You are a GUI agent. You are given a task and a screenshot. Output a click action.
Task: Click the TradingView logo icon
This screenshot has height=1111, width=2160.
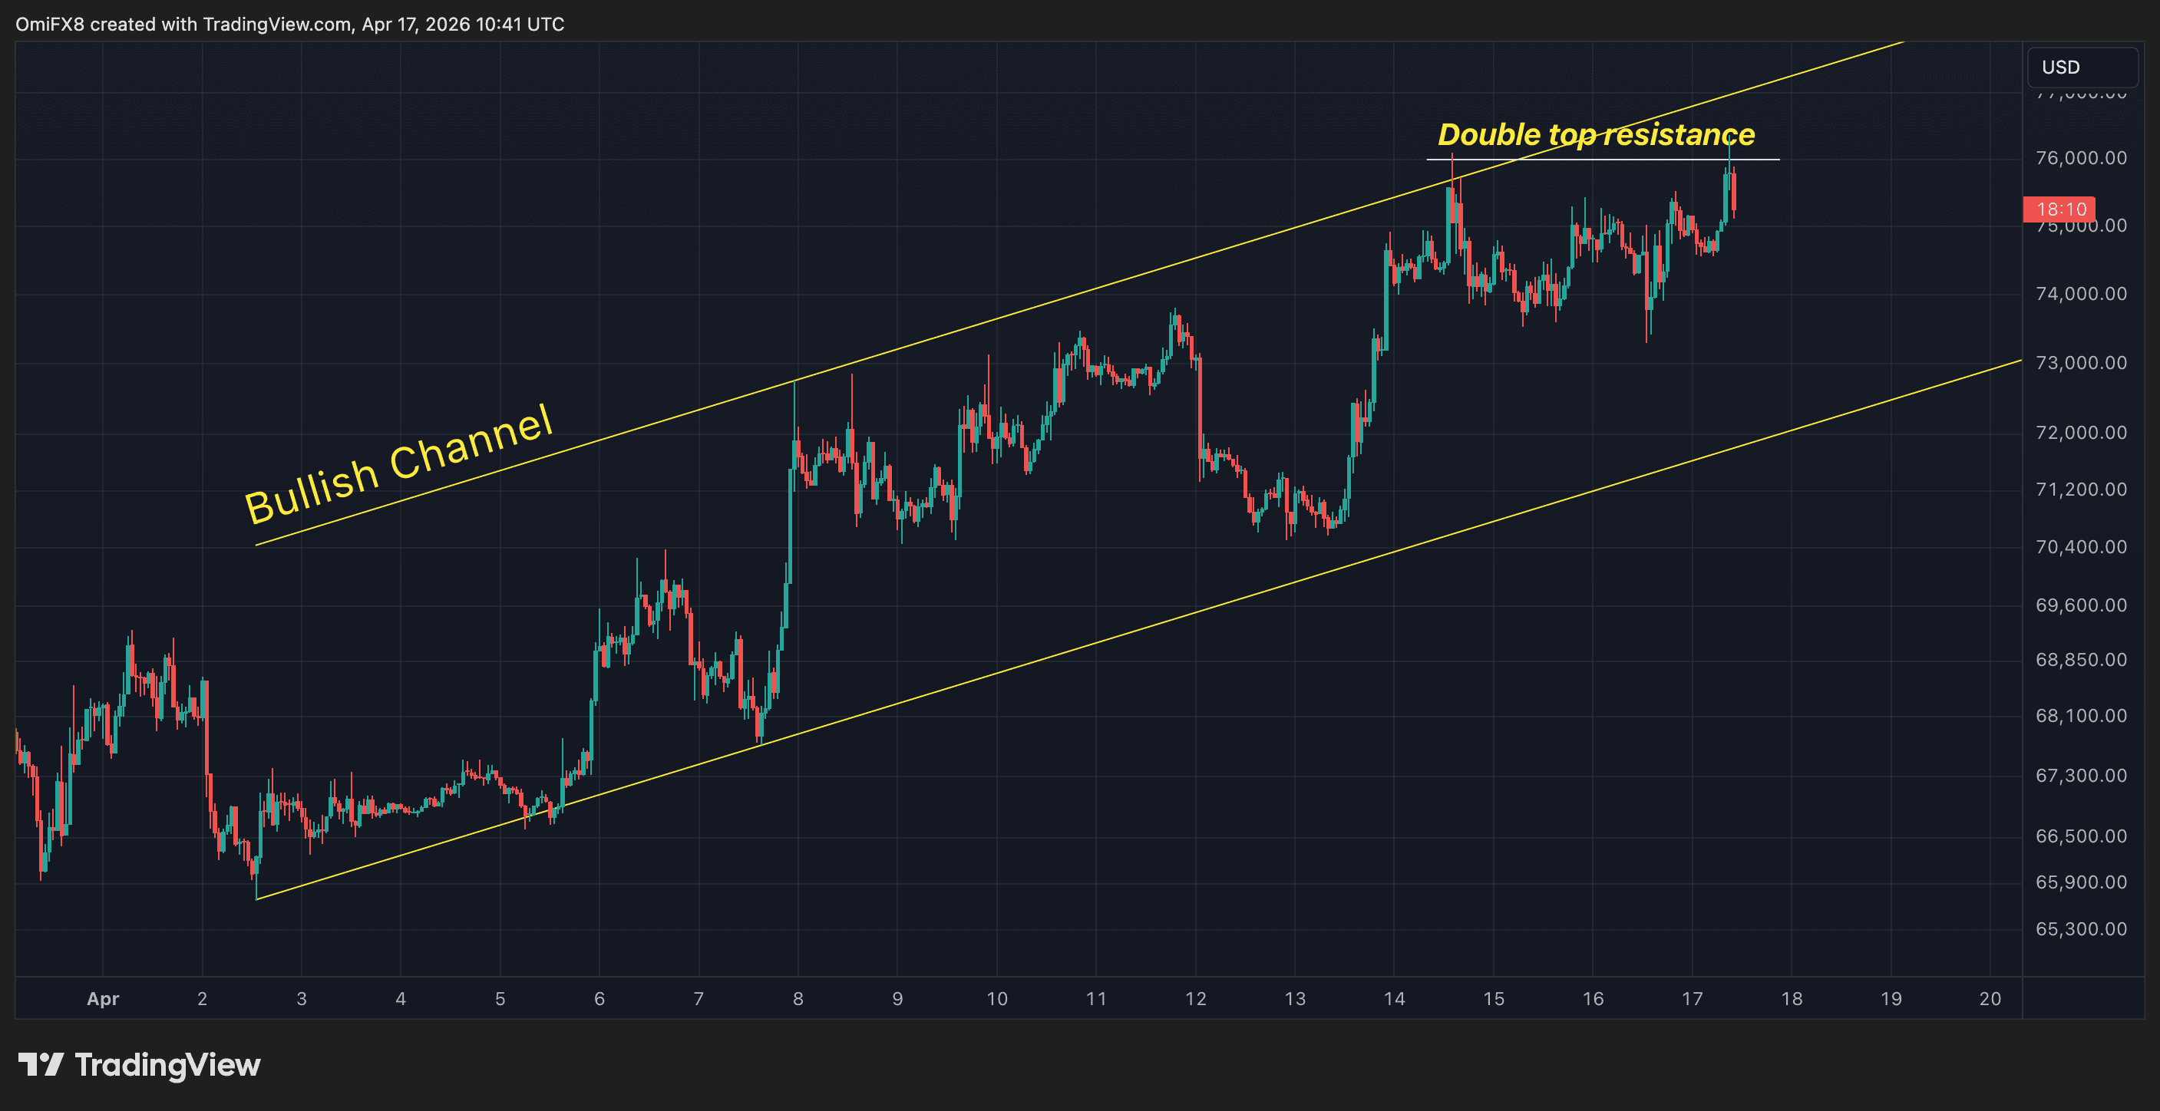[40, 1064]
